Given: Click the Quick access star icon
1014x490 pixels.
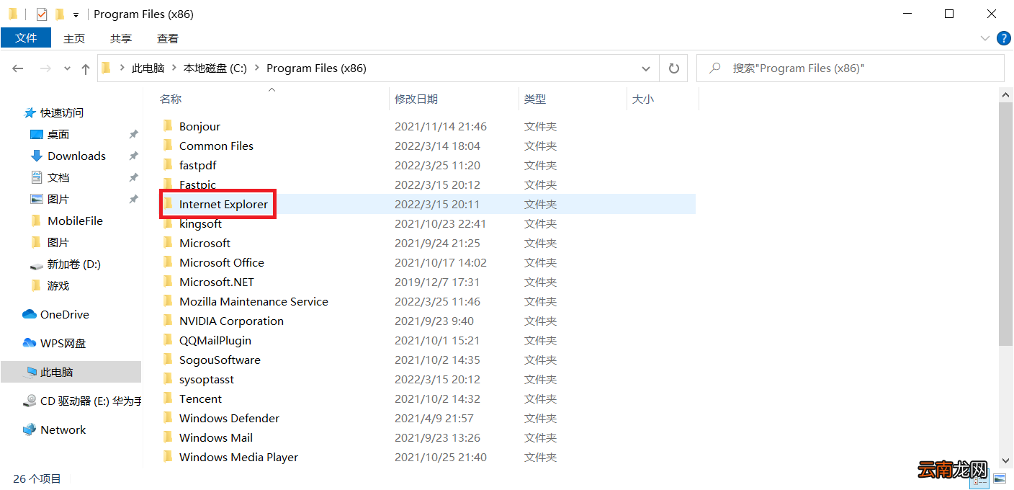Looking at the screenshot, I should coord(30,112).
